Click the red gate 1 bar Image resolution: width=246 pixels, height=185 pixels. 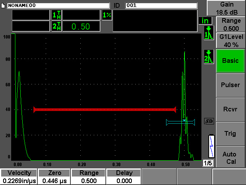(x=105, y=110)
